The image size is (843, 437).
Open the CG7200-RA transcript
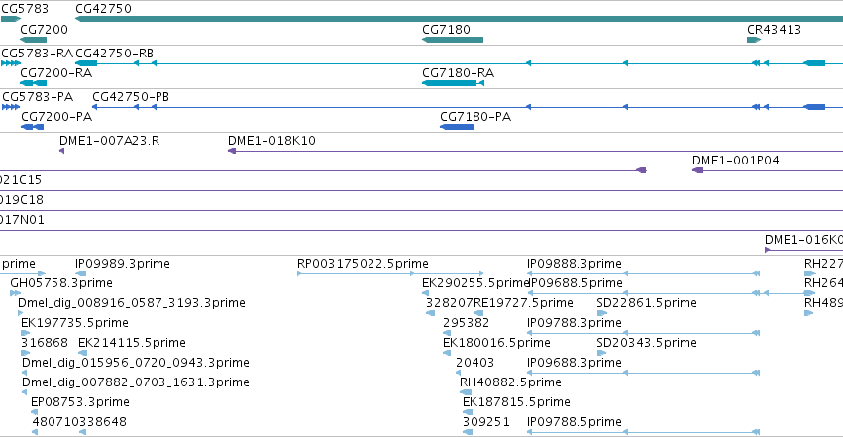point(34,83)
